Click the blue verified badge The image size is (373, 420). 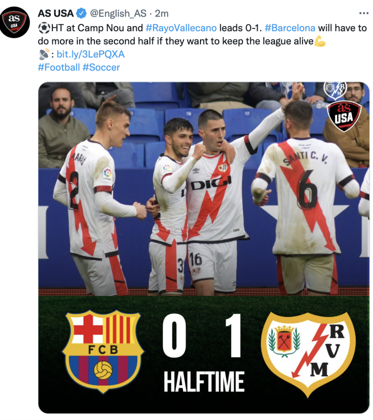[x=82, y=13]
